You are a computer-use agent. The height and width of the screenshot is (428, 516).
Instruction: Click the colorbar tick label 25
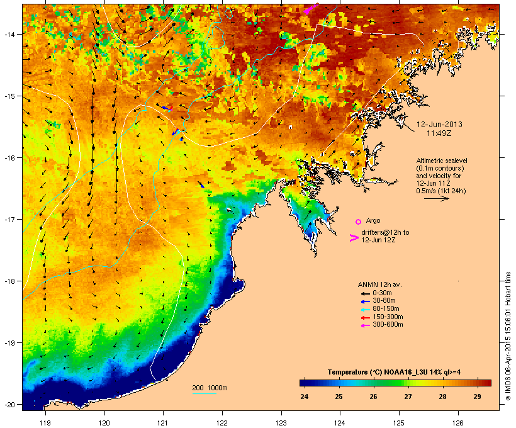click(339, 397)
